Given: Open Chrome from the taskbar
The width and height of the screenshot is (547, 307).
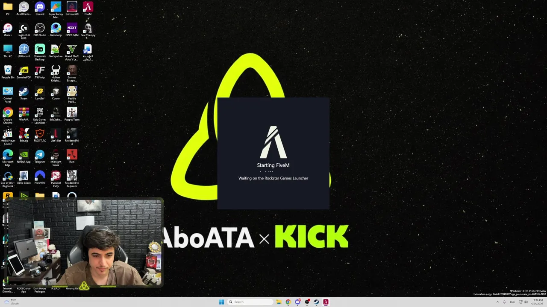Looking at the screenshot, I should click(x=288, y=302).
